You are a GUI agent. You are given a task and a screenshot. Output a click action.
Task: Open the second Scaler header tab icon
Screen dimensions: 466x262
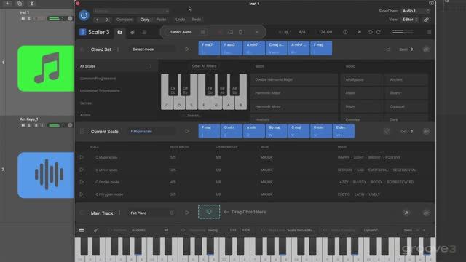click(133, 32)
